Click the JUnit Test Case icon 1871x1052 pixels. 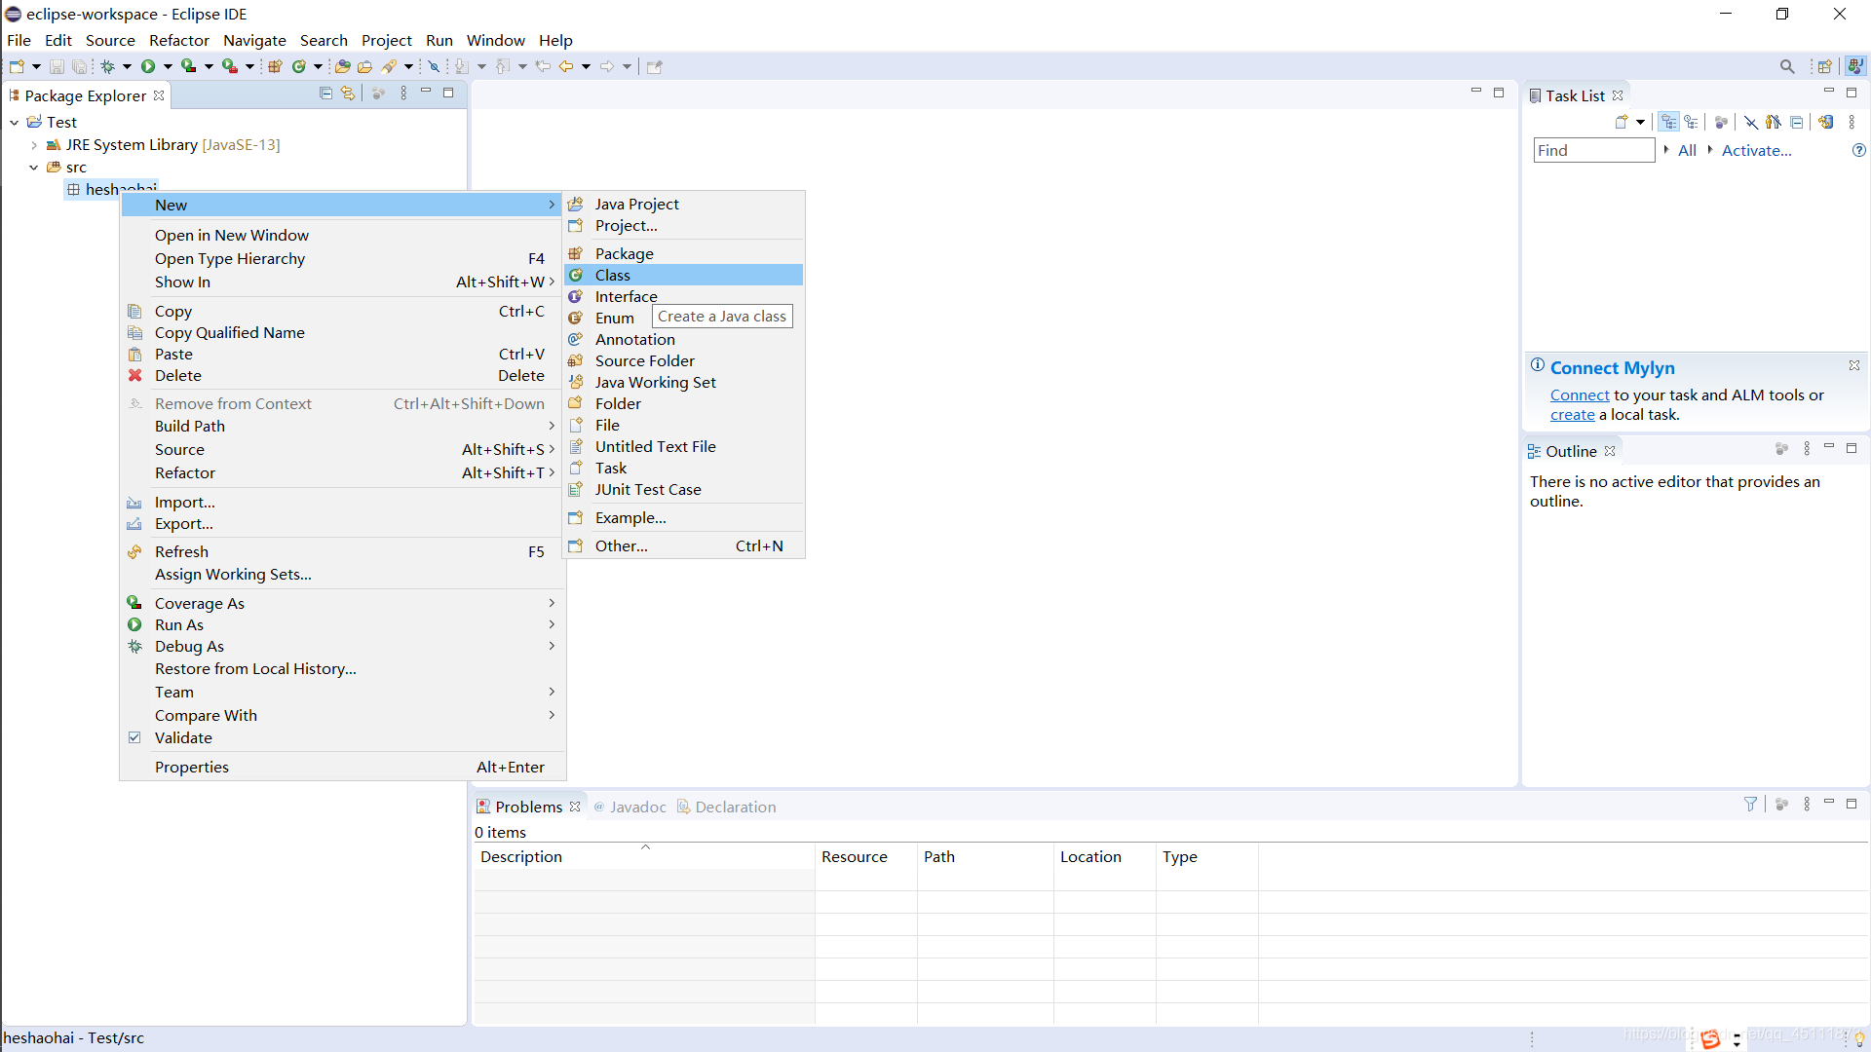point(577,488)
